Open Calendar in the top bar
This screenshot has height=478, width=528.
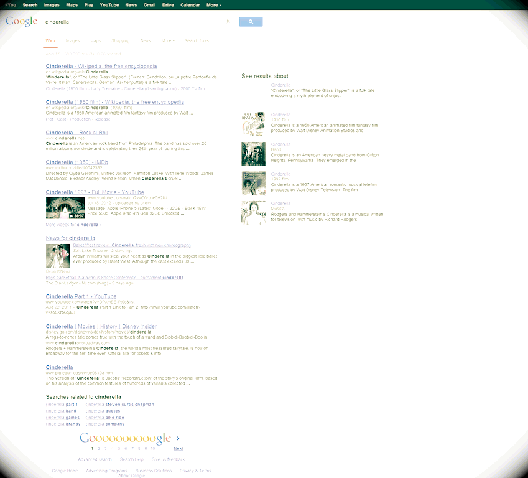(190, 5)
